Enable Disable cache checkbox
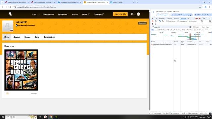Viewport: 212px width, 119px height. pyautogui.click(x=178, y=21)
